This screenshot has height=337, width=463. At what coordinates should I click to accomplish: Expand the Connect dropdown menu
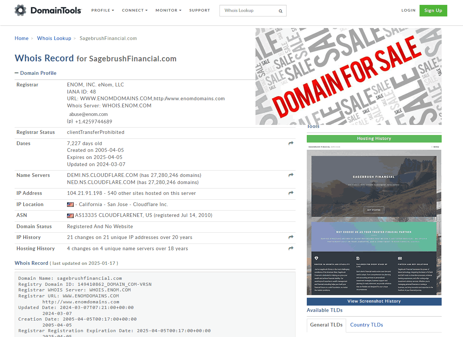click(x=134, y=10)
